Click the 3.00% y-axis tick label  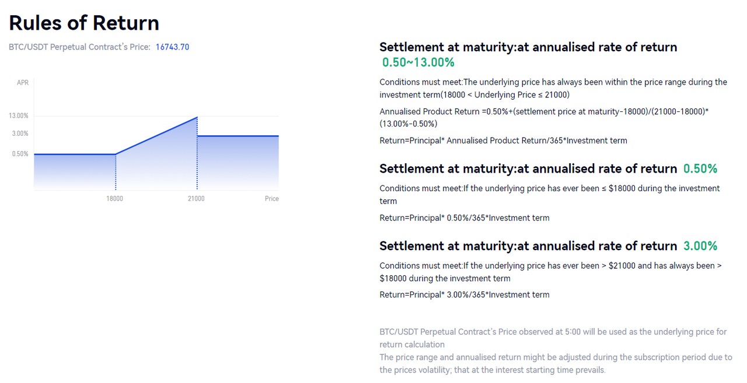[x=20, y=133]
